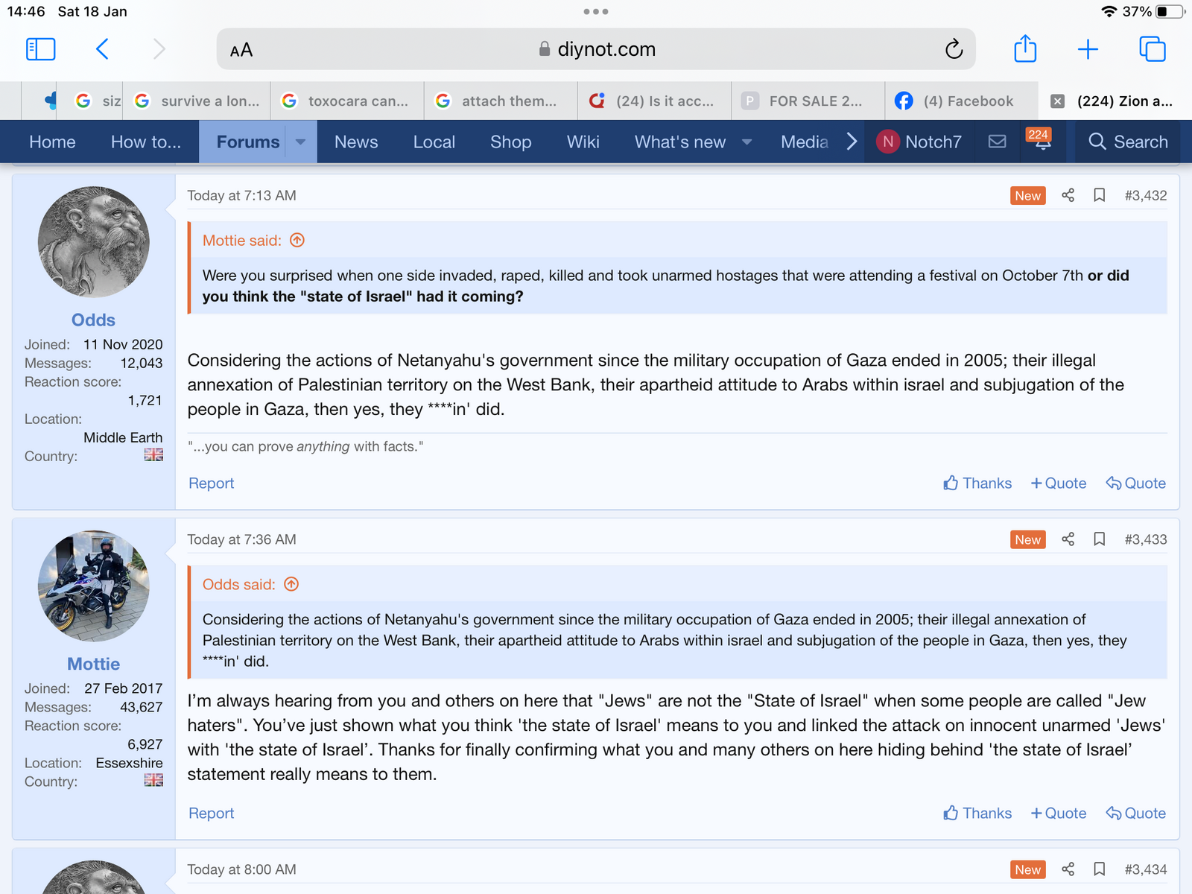Bookmark post #3,433
Screen dimensions: 1192x894
pos(1099,539)
